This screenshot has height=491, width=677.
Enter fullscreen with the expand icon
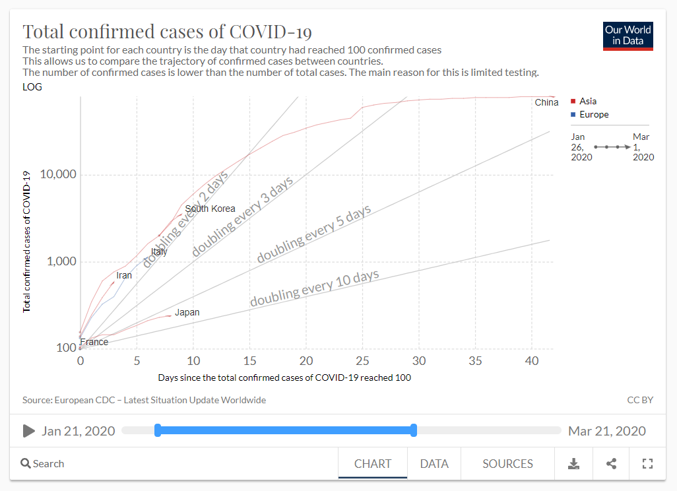(x=647, y=463)
